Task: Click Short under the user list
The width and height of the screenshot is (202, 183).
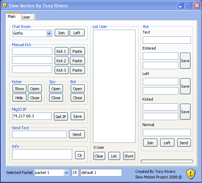Action: pyautogui.click(x=129, y=156)
